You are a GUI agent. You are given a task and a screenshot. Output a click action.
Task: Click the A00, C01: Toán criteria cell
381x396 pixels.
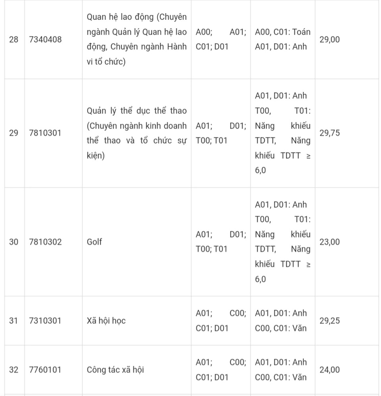[x=283, y=39]
